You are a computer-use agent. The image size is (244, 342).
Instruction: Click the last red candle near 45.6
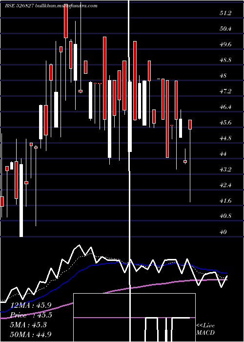(190, 125)
